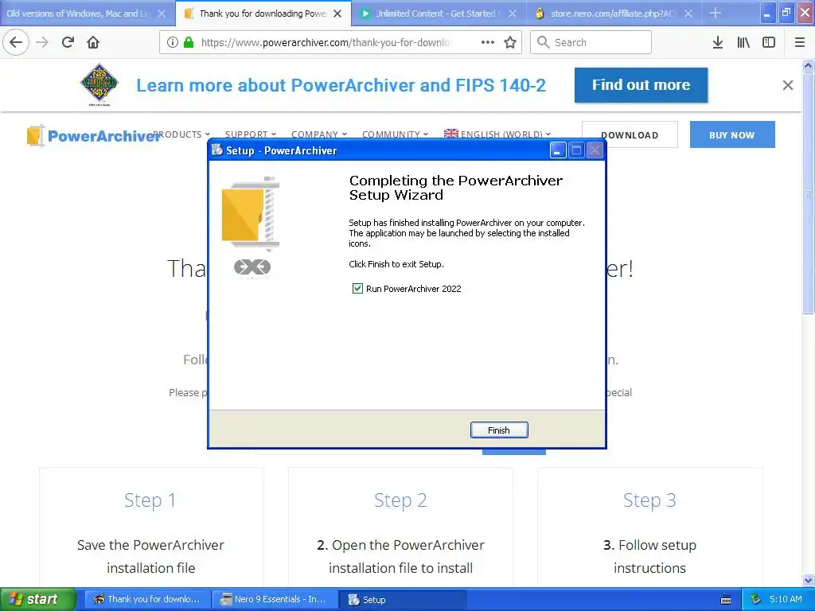Show site information icon in the address bar
Screen dimensions: 815x611
[173, 42]
